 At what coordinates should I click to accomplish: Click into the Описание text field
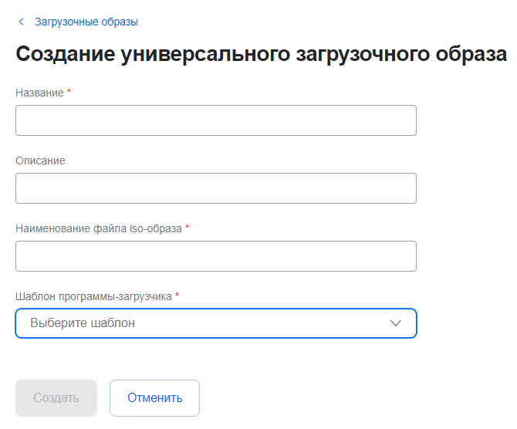tap(216, 188)
